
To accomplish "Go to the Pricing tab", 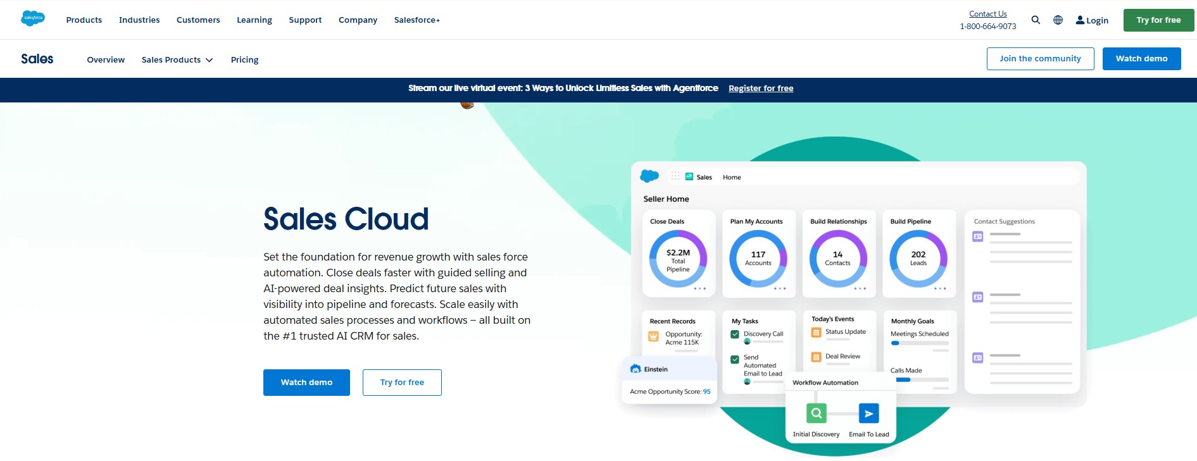I will (x=244, y=59).
